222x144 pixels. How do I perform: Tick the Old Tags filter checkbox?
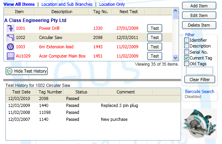pos(186,64)
